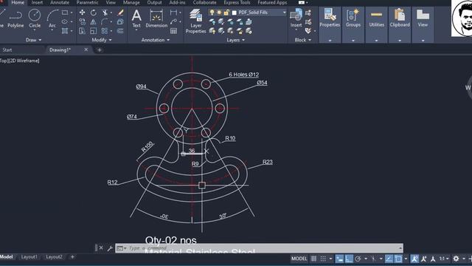Toggle grid display in status bar
Screen dimensions: 472x266
(x=313, y=259)
